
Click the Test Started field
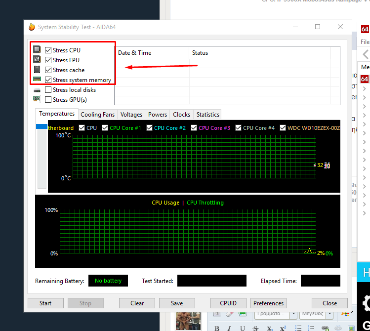tap(211, 281)
